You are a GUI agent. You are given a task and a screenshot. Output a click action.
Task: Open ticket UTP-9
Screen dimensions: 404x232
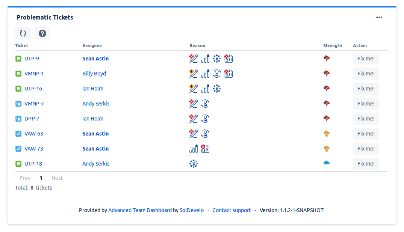pos(32,59)
